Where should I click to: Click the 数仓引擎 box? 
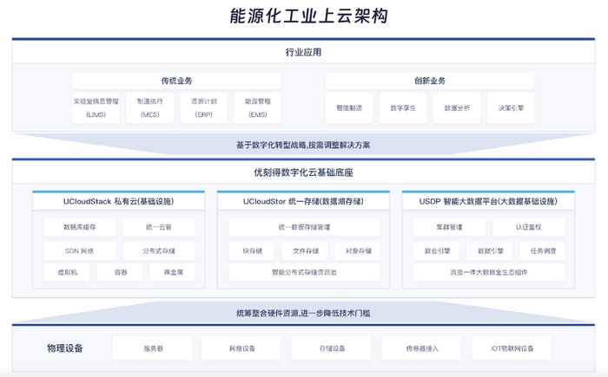[437, 250]
